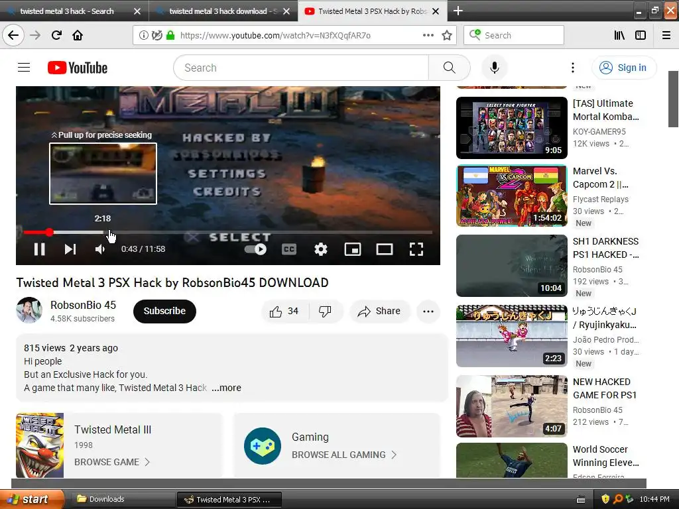Search with your voice microphone
The width and height of the screenshot is (679, 509).
pos(495,68)
